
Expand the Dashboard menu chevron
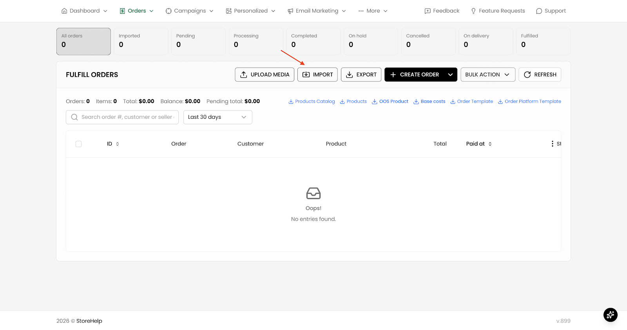click(105, 11)
